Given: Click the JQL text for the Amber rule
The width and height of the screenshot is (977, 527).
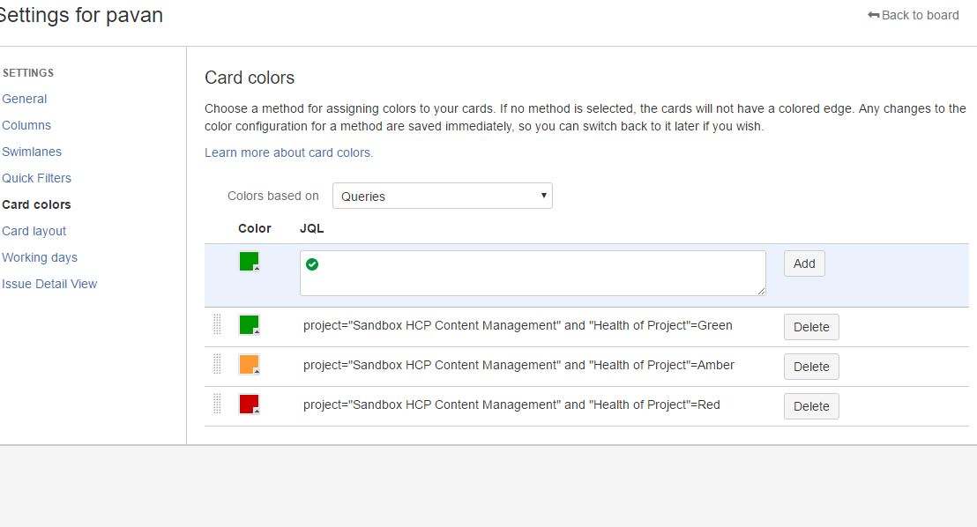Looking at the screenshot, I should pos(519,365).
